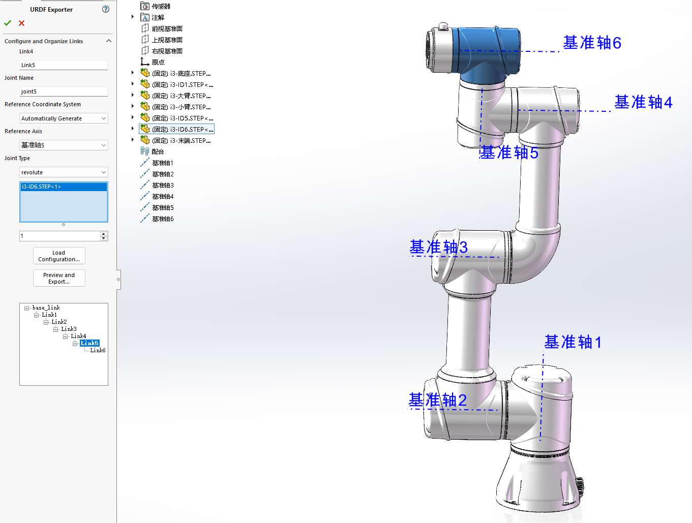This screenshot has width=692, height=523.
Task: Click the 基准轴1 label in 3D view
Action: 573,342
